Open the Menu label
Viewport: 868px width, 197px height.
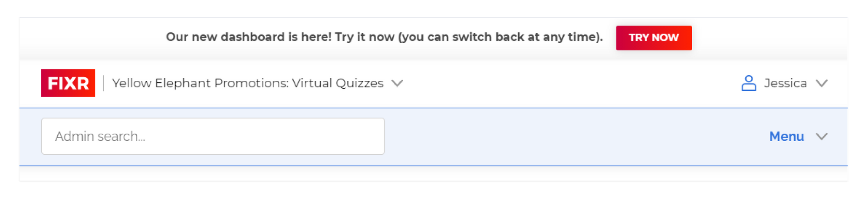786,137
